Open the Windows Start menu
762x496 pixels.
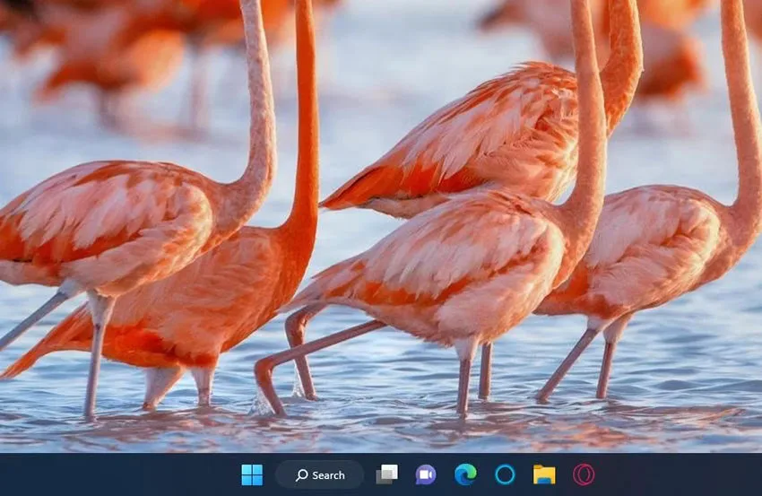(252, 474)
